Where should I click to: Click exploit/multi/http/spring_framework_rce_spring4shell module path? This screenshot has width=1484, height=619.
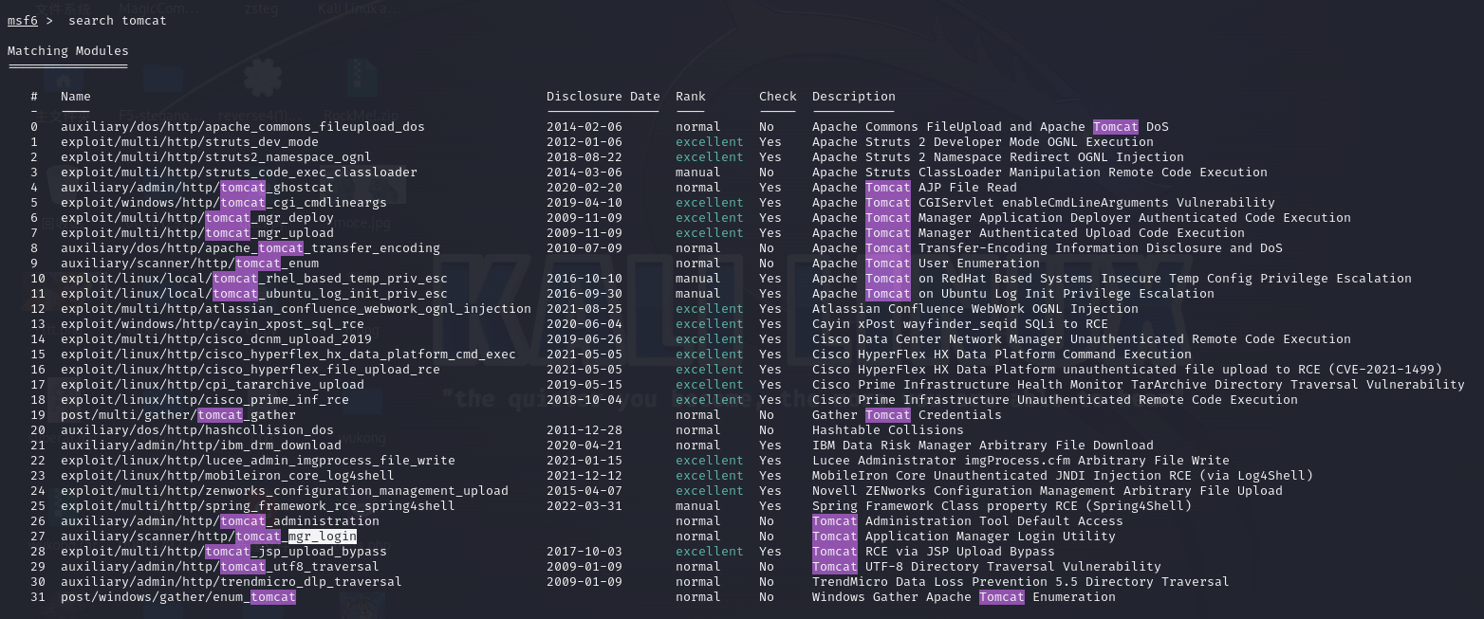(x=257, y=506)
